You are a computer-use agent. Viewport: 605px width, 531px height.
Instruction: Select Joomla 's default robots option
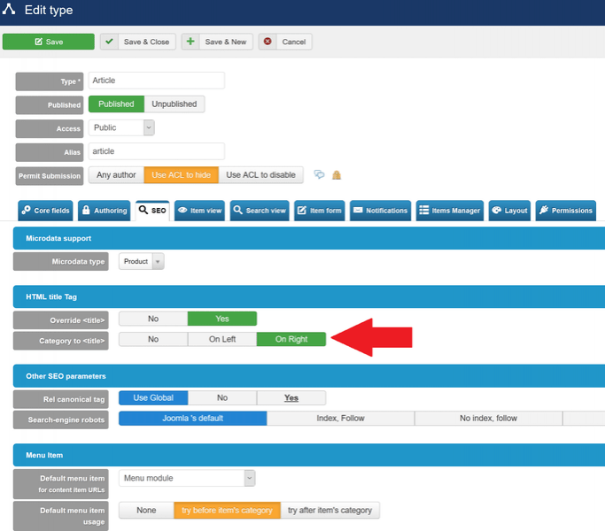(x=192, y=419)
